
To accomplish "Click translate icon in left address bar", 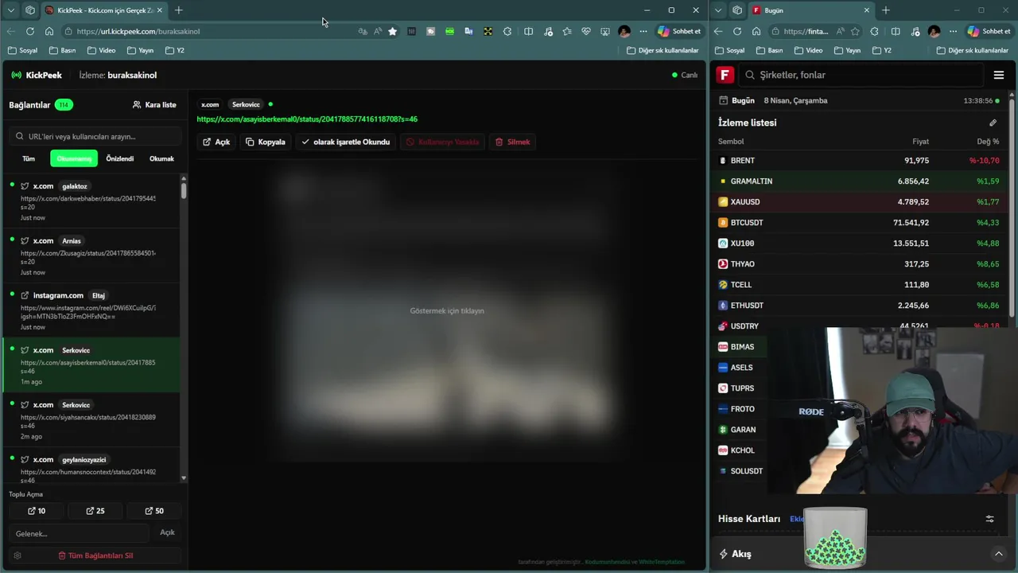I will coord(363,31).
